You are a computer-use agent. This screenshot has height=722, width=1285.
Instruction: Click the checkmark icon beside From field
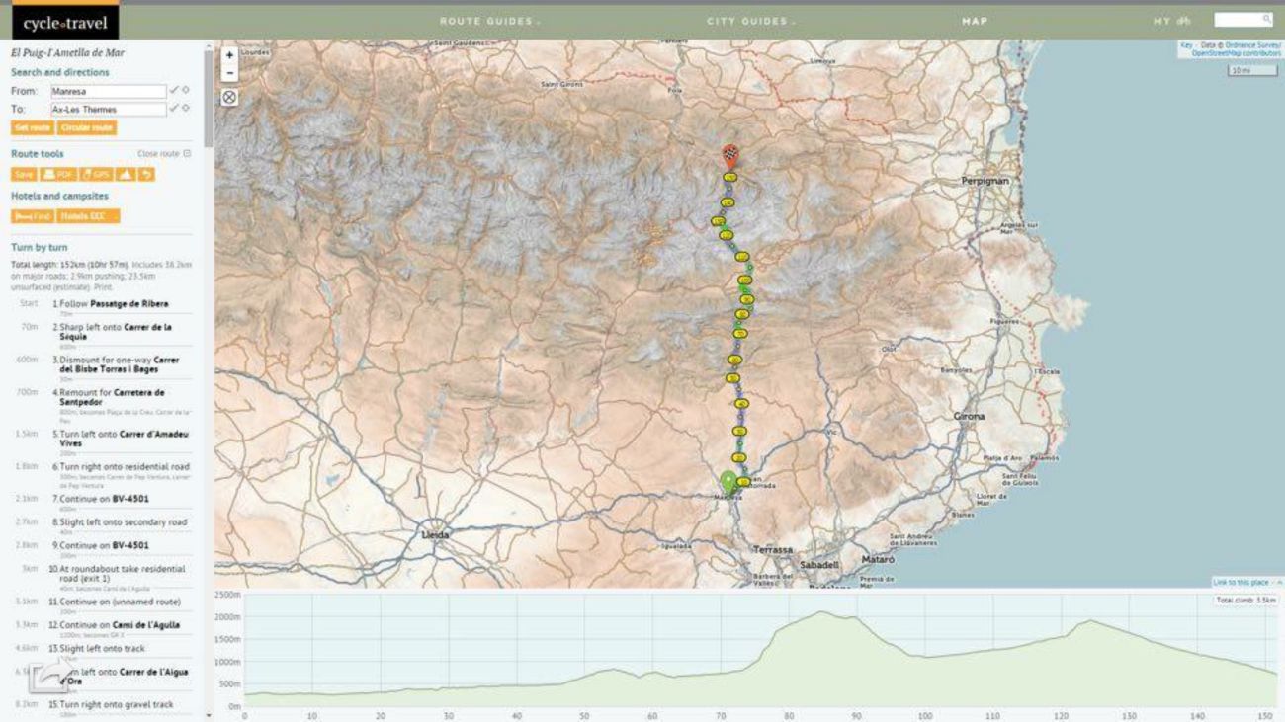pos(174,91)
